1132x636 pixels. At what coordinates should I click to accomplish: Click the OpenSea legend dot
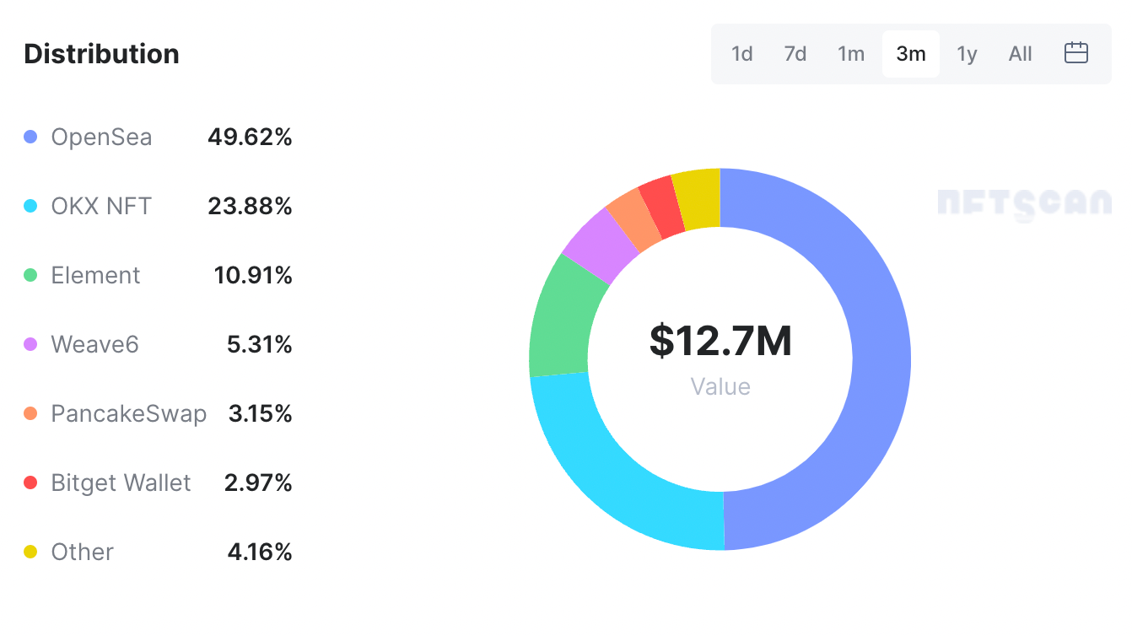pyautogui.click(x=30, y=137)
